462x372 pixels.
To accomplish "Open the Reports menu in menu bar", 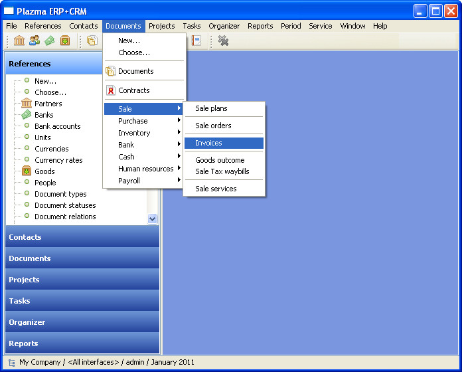I will click(x=260, y=26).
